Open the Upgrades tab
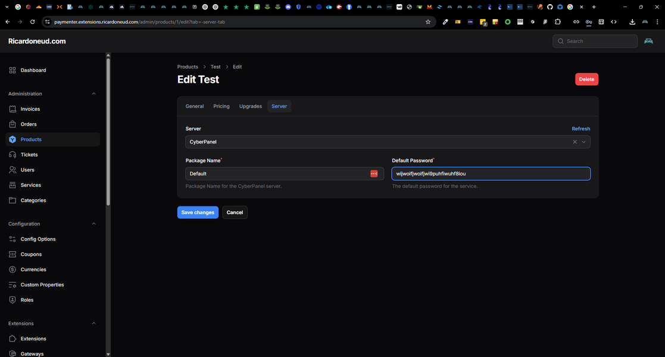The height and width of the screenshot is (357, 665). 251,107
